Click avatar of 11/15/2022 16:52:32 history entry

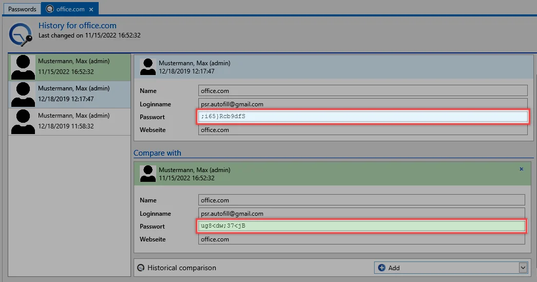pos(23,67)
